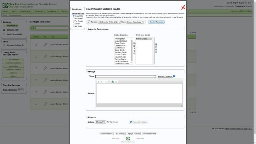The image size is (256, 144).
Task: Insert bulleted list in message editor
Action: (109, 82)
